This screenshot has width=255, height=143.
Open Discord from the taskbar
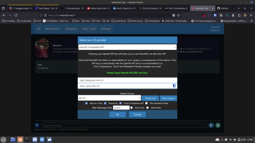pyautogui.click(x=35, y=140)
